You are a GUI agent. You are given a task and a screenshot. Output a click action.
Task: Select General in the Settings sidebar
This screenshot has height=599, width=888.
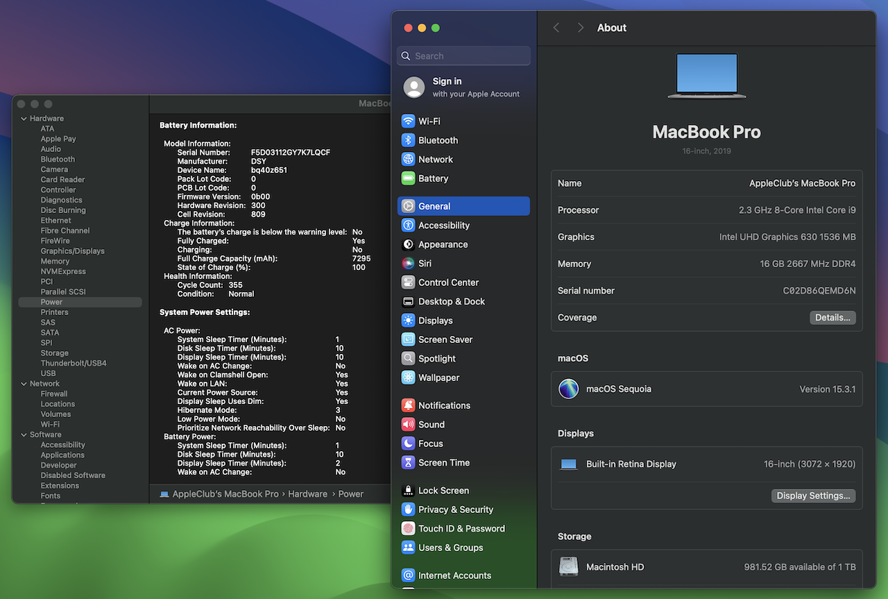coord(463,206)
